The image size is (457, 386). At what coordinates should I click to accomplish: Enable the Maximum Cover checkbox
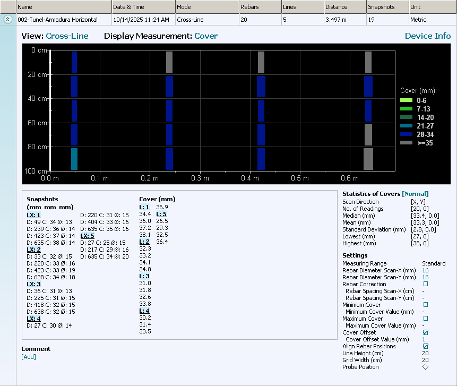(426, 319)
